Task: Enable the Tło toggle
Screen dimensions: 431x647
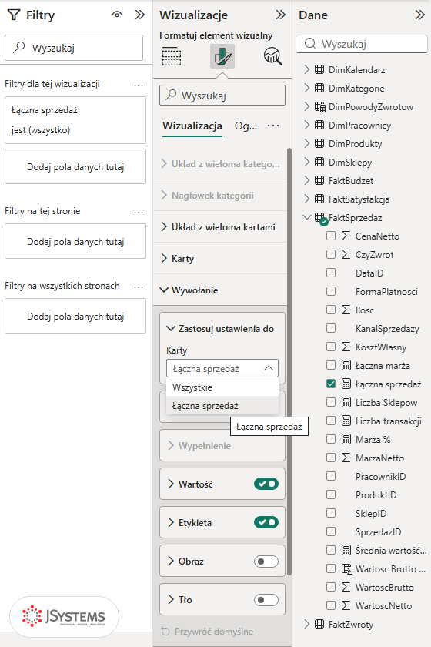Action: pyautogui.click(x=266, y=599)
